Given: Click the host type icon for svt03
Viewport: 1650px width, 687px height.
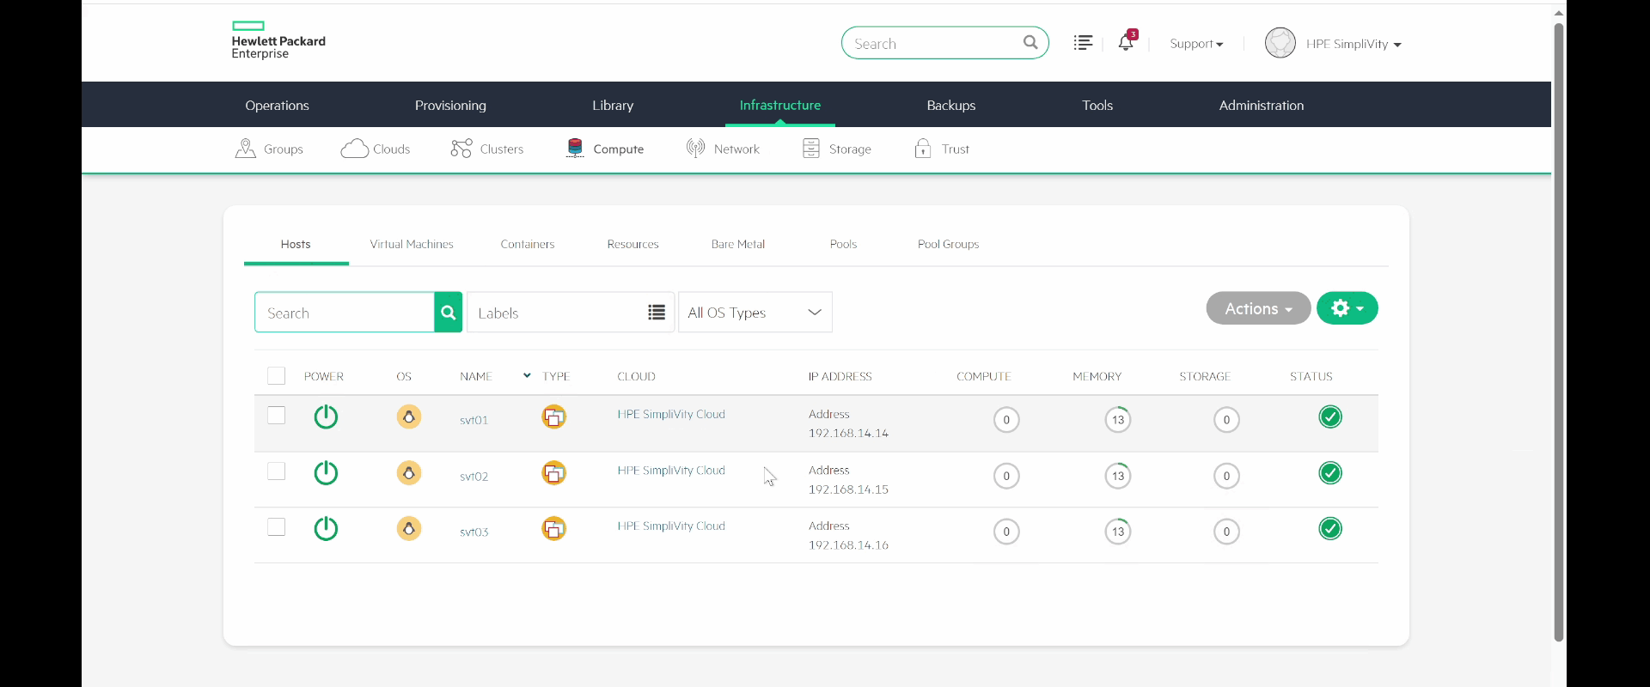Looking at the screenshot, I should [x=554, y=529].
